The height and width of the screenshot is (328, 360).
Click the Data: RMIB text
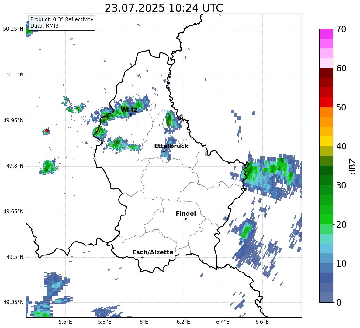click(44, 26)
